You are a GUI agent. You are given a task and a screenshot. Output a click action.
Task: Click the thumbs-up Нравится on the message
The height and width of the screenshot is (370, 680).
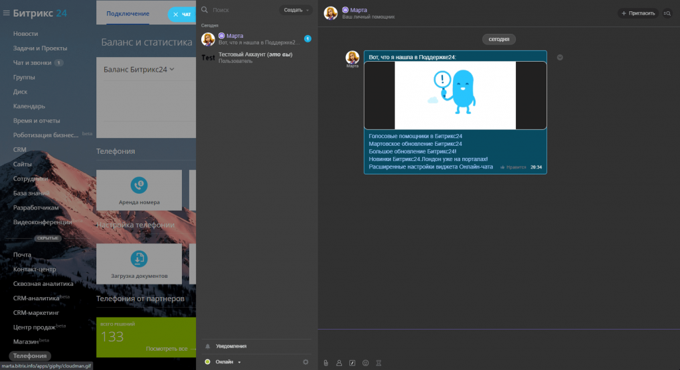[513, 167]
